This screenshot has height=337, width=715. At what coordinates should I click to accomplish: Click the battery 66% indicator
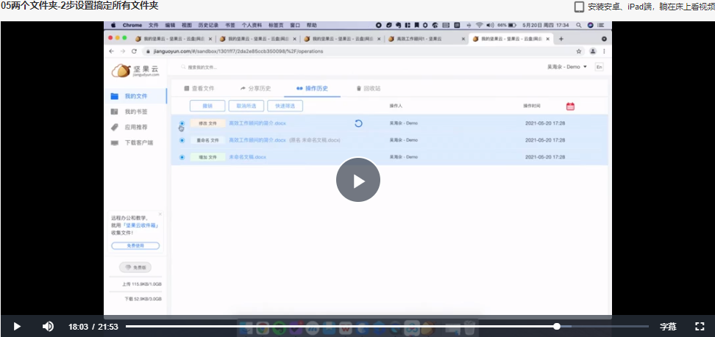click(507, 25)
